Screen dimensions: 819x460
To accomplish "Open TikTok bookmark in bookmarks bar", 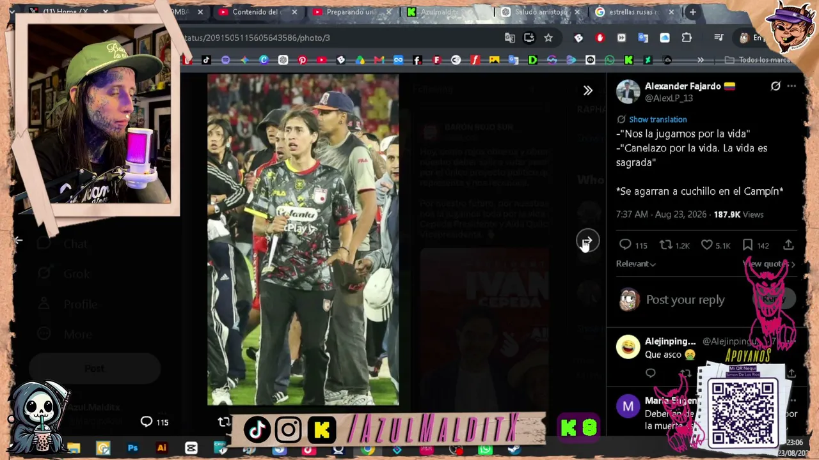I will 206,60.
